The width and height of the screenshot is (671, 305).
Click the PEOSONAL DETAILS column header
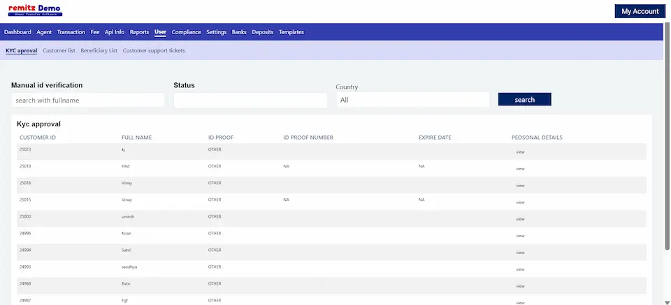(537, 137)
